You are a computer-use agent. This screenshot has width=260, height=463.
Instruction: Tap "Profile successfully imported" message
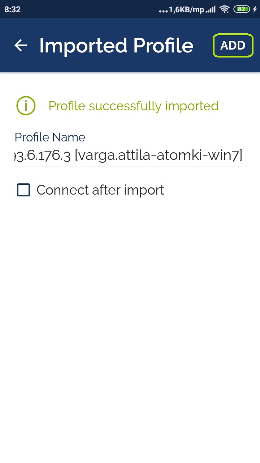click(x=133, y=106)
